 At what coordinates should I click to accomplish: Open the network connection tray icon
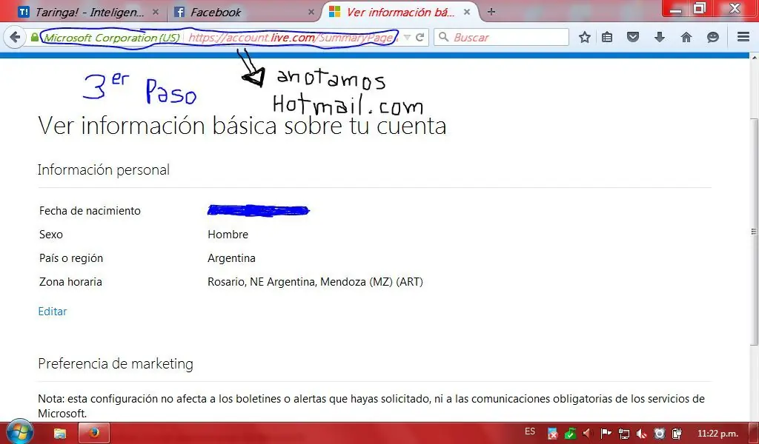(x=623, y=434)
